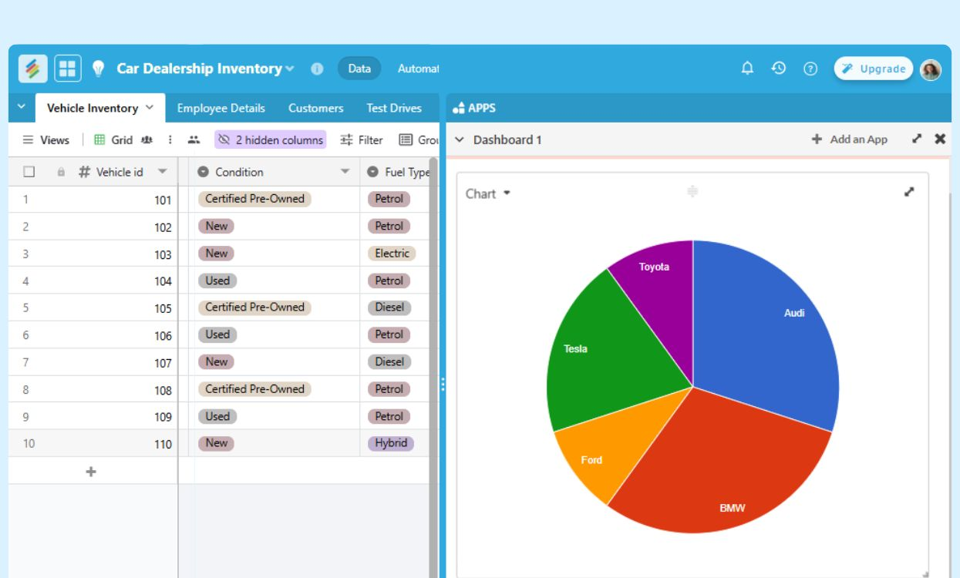Switch to the Automations tab
Image resolution: width=960 pixels, height=578 pixels.
point(418,69)
